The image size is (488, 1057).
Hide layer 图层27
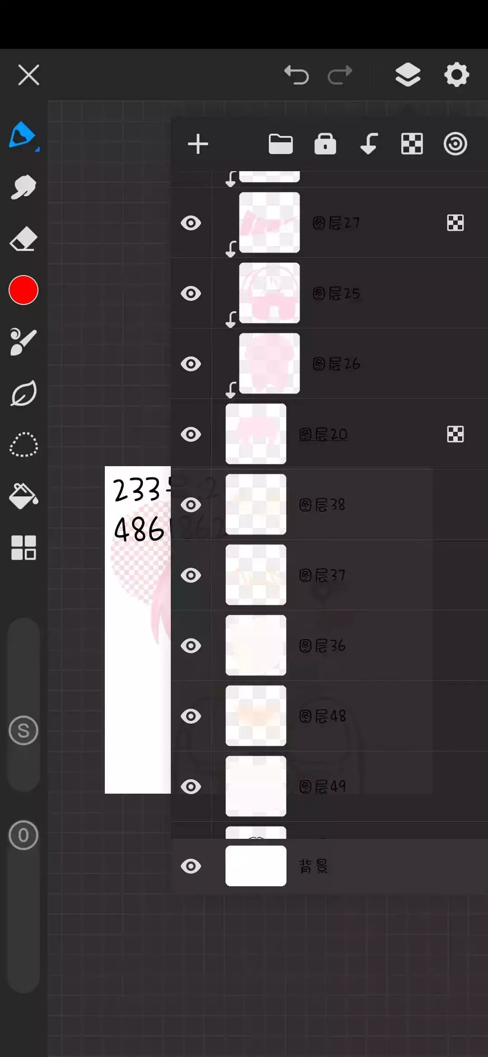[191, 223]
